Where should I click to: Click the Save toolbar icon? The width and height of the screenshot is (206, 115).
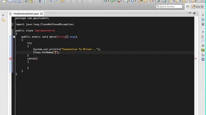pos(11,1)
